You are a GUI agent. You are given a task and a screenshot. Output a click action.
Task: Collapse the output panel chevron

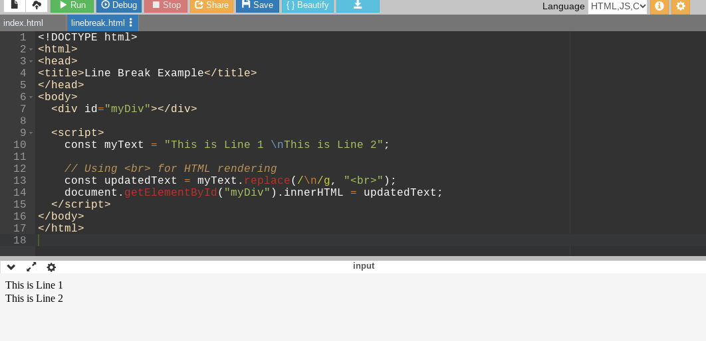[x=11, y=267]
